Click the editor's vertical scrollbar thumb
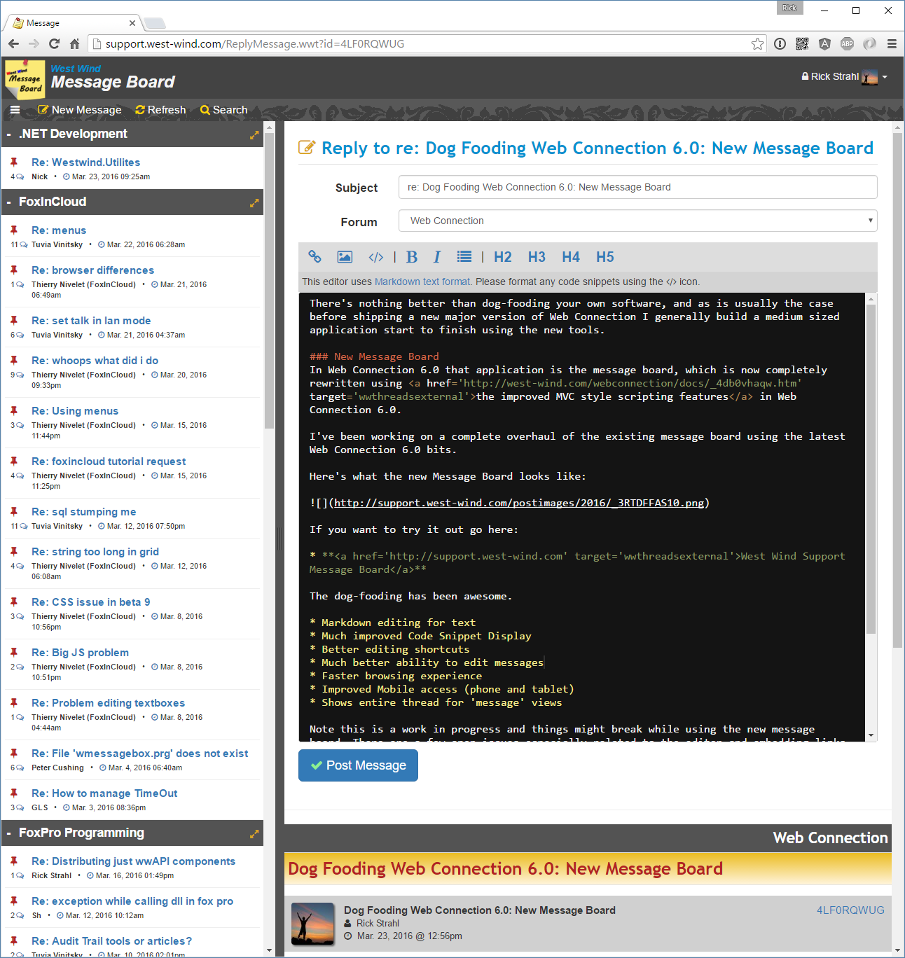The width and height of the screenshot is (905, 958). [x=871, y=469]
